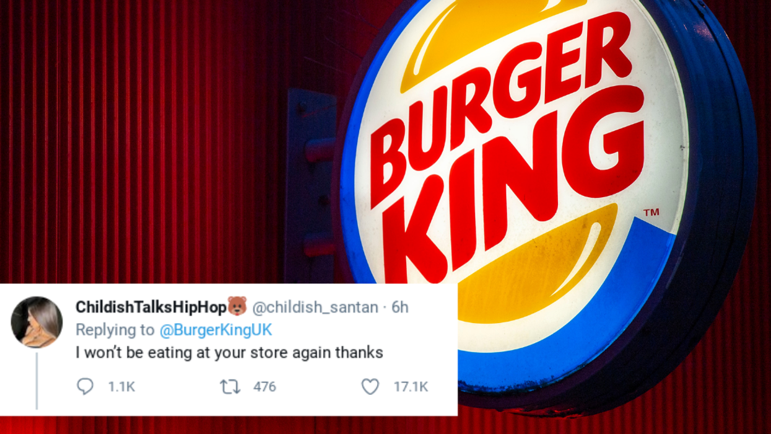Click the retweet arrows icon
This screenshot has height=434, width=771.
click(x=230, y=387)
